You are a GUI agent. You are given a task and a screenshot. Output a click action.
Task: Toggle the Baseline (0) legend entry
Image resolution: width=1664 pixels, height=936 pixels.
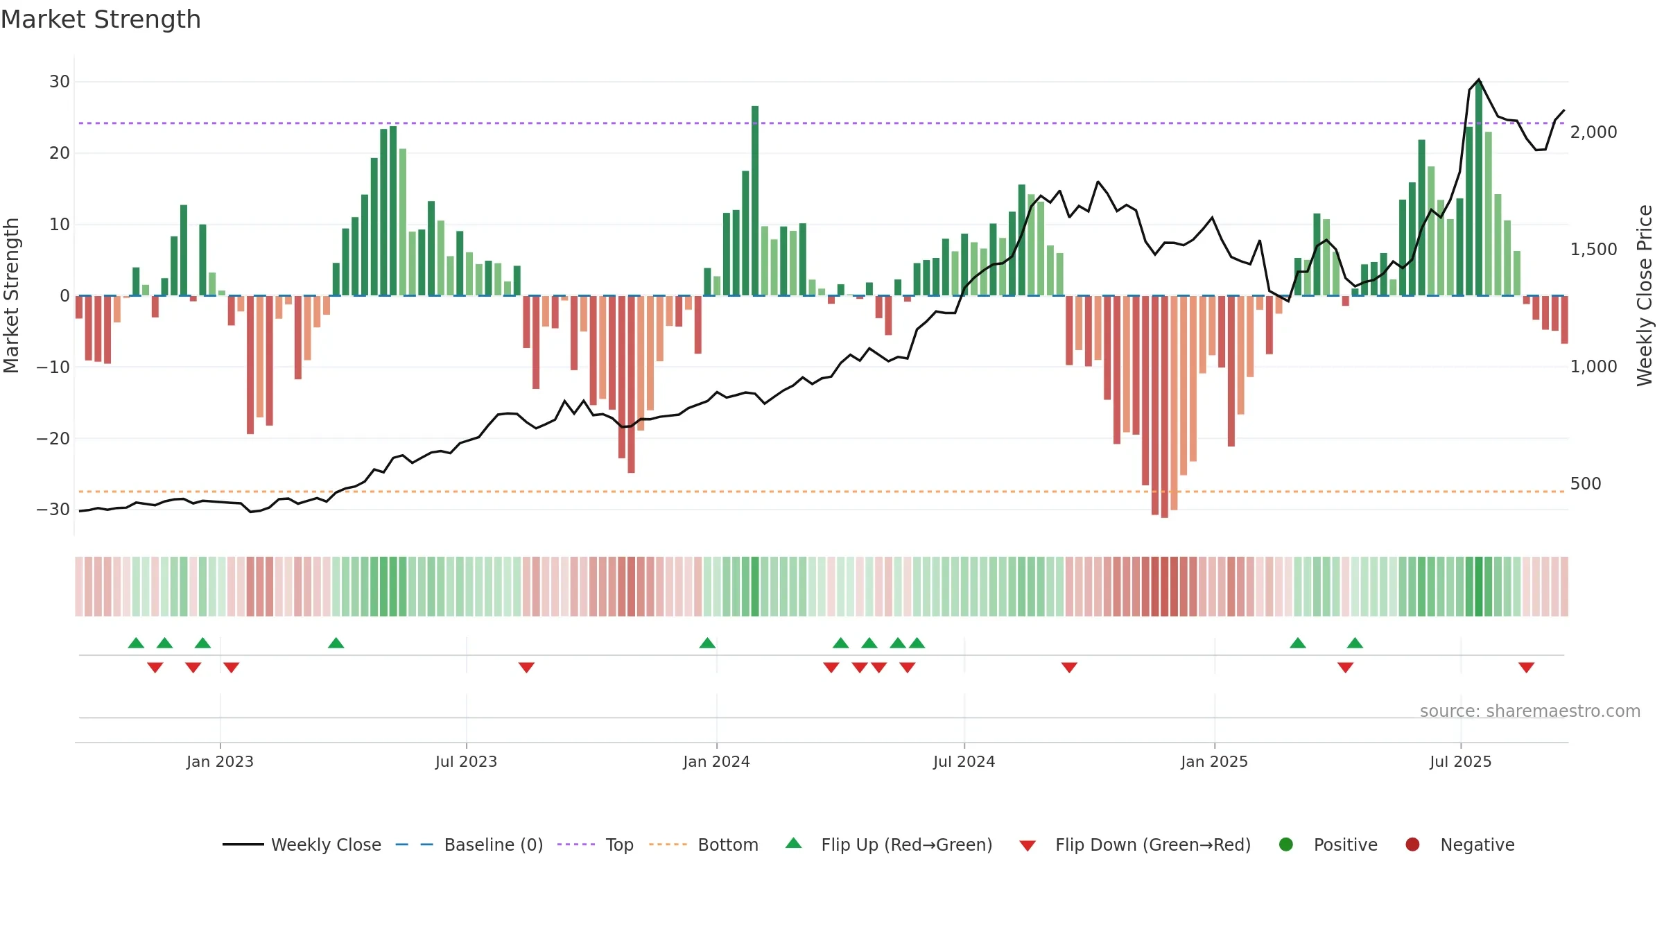point(469,844)
